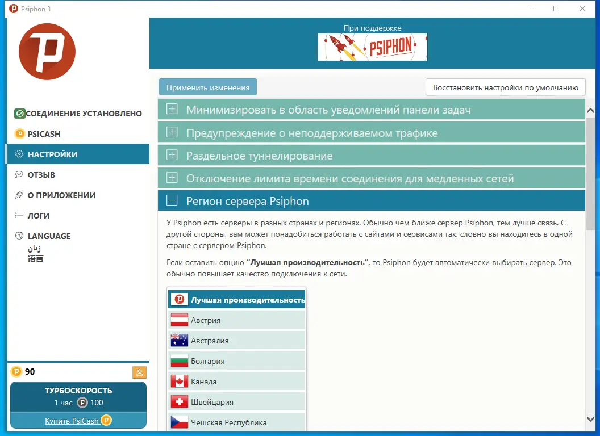
Task: Click Применить изменения button
Action: 208,87
